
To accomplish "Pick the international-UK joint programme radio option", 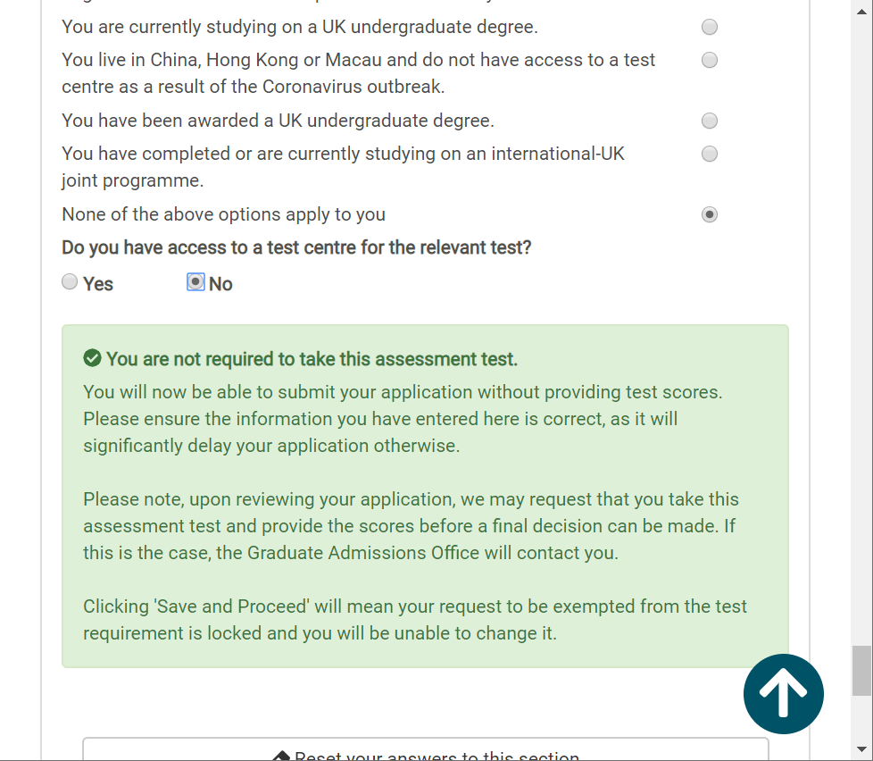I will click(x=710, y=154).
